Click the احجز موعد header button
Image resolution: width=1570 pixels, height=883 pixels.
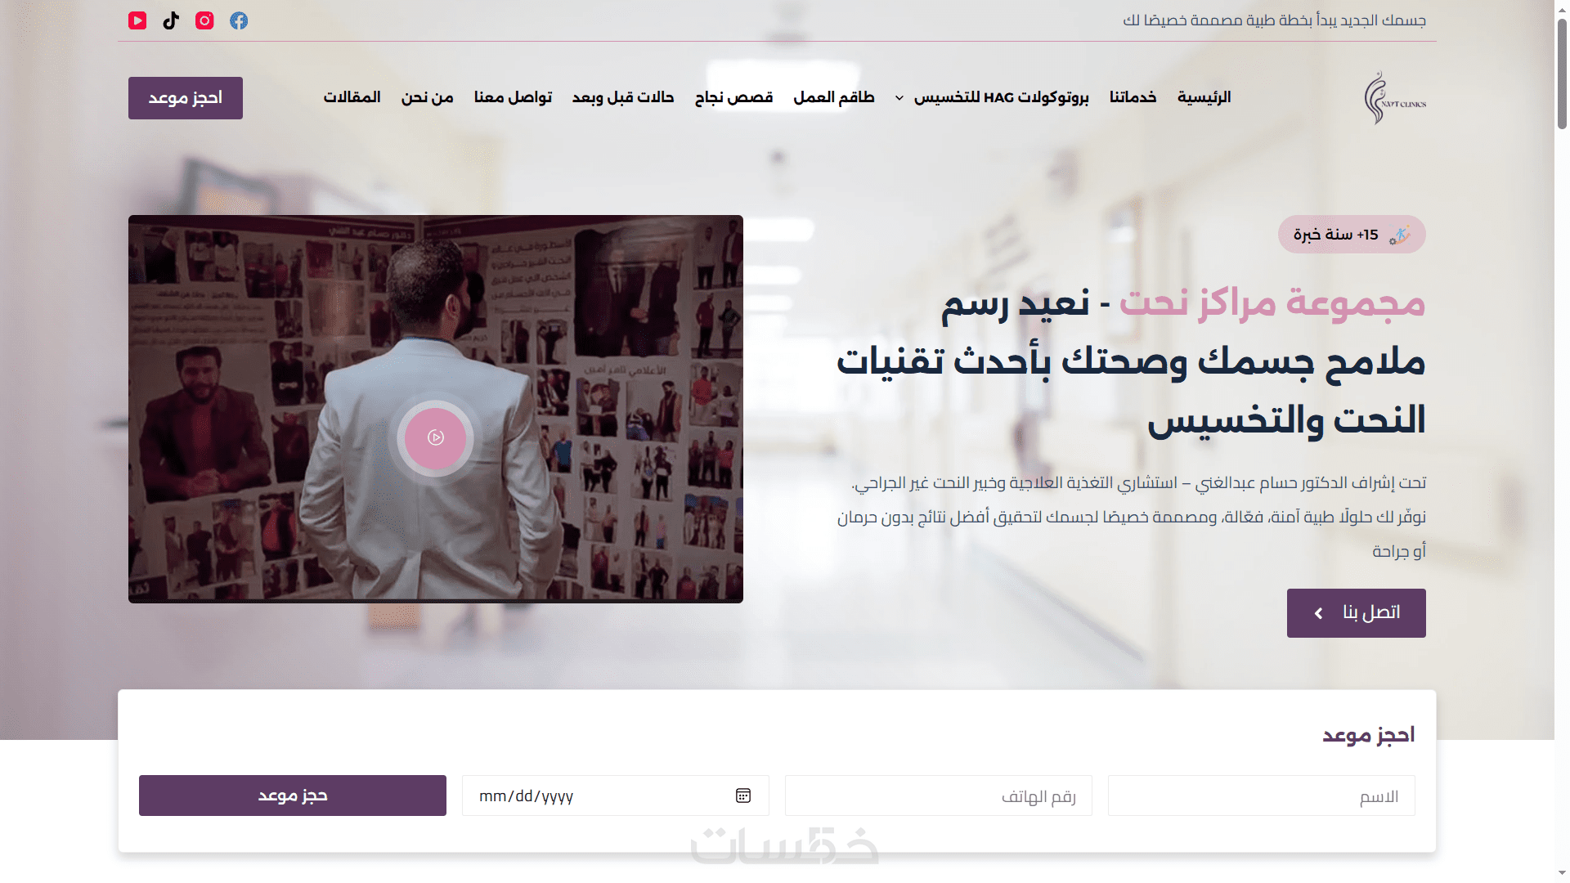(186, 98)
